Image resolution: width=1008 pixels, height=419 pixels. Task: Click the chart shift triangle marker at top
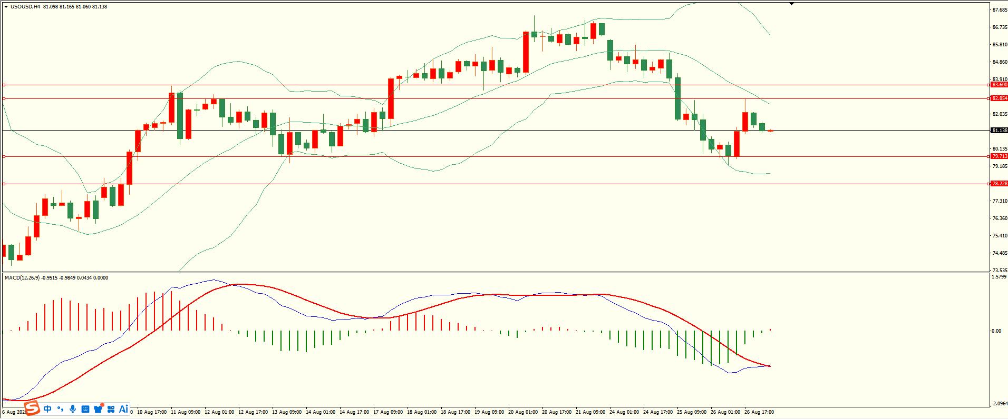coord(791,4)
